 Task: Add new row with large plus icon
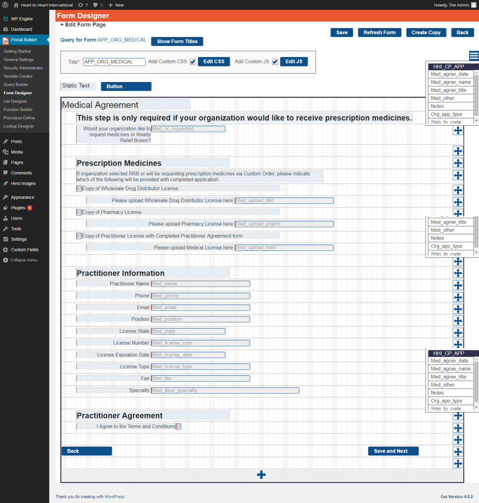click(x=261, y=475)
